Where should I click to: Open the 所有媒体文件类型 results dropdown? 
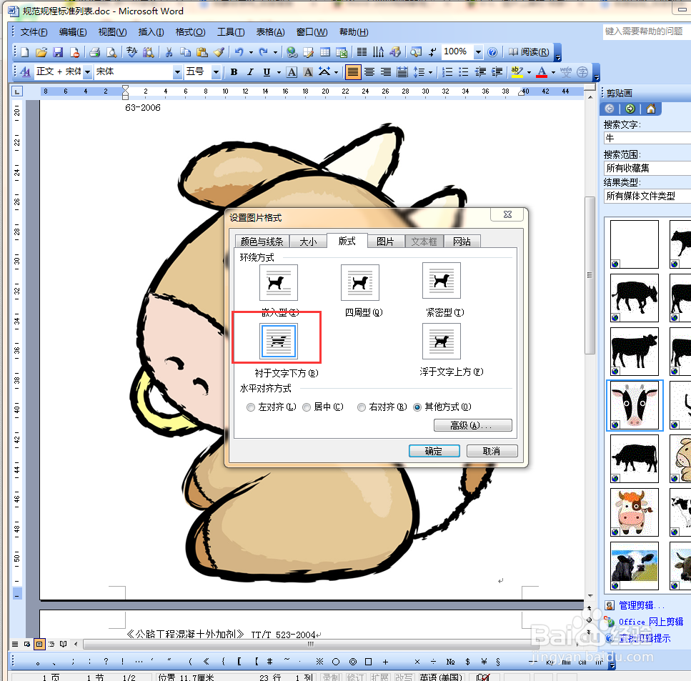pos(647,196)
